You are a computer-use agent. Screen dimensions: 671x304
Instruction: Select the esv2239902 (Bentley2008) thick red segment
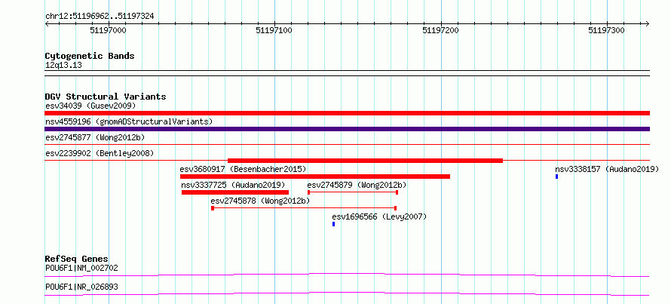click(x=365, y=161)
